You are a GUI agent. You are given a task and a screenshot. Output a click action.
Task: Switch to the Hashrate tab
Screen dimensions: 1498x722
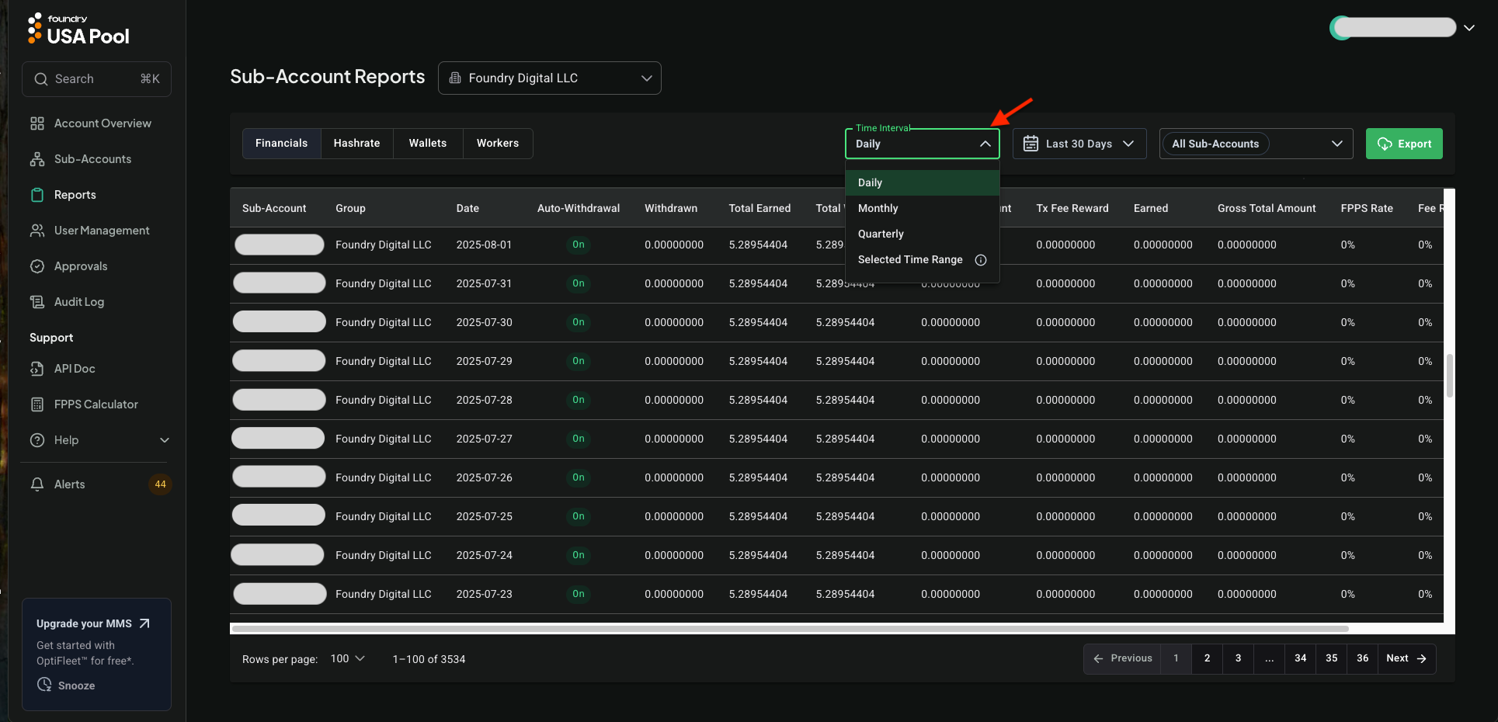356,144
